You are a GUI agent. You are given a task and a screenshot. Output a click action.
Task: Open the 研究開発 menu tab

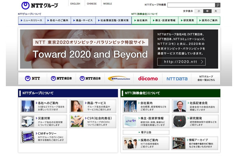pos(188,20)
